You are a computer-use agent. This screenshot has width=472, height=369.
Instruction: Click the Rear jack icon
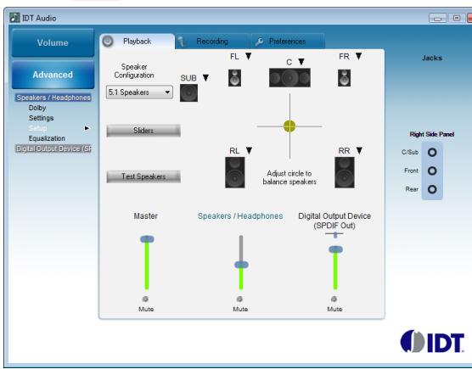(432, 189)
